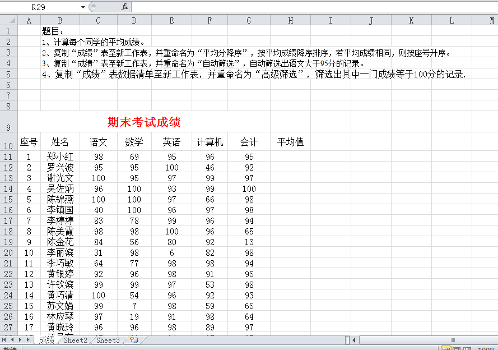
Task: Select column L header
Action: [452, 20]
